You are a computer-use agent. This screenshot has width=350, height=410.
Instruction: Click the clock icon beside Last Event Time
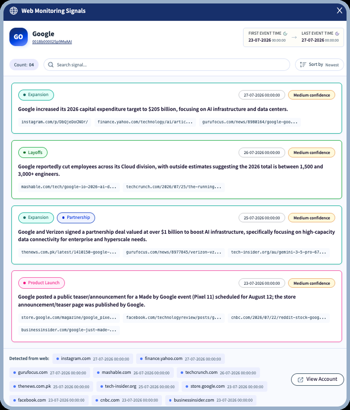pos(337,34)
